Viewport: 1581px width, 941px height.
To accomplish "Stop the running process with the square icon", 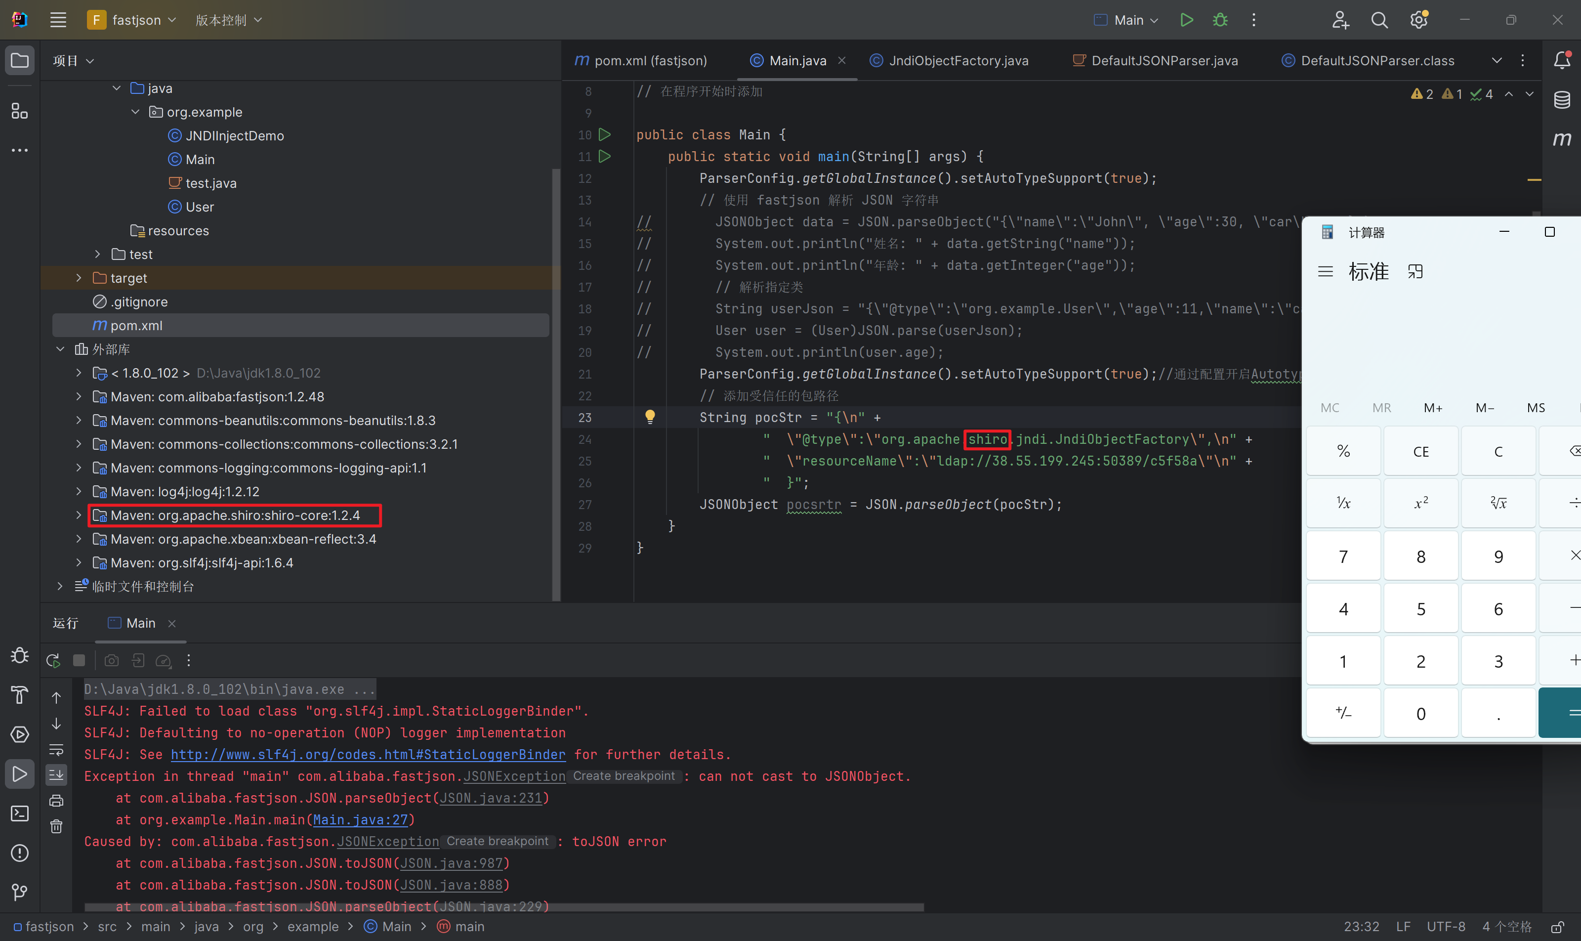I will pos(79,661).
